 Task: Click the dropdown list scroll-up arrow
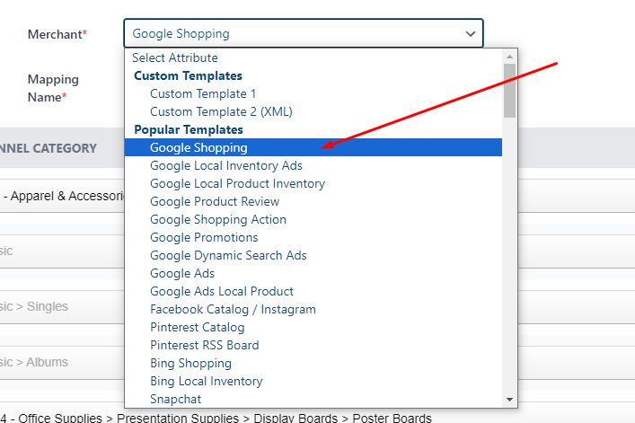509,57
